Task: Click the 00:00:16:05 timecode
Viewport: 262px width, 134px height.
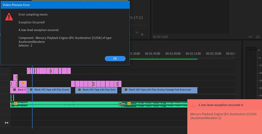Action: [x=160, y=37]
